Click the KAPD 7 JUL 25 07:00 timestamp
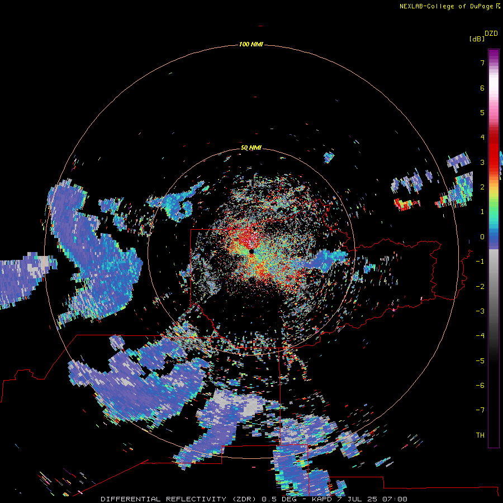 (x=359, y=499)
